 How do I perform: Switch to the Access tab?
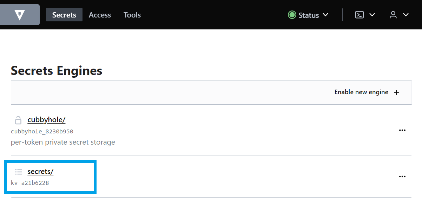(100, 15)
